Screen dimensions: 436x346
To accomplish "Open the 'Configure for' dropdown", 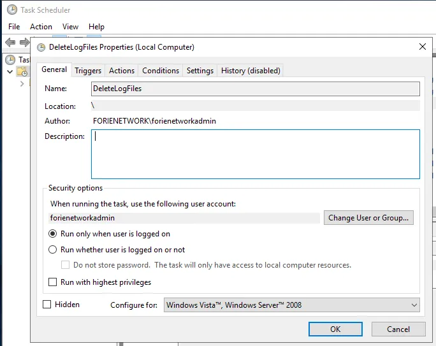I will pyautogui.click(x=291, y=305).
